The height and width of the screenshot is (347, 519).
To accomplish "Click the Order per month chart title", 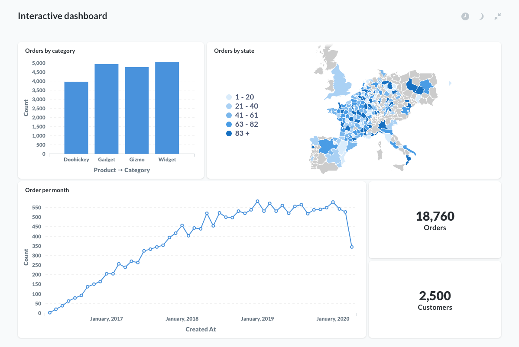I will pos(47,190).
